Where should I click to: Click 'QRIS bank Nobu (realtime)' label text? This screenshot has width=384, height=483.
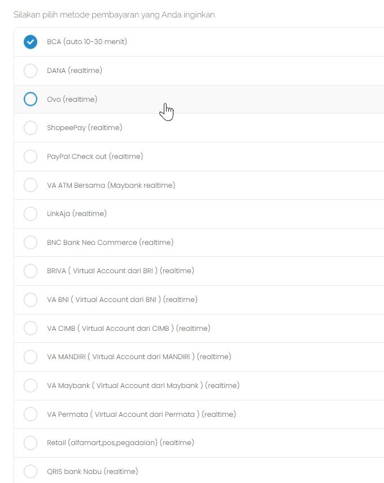pos(93,472)
